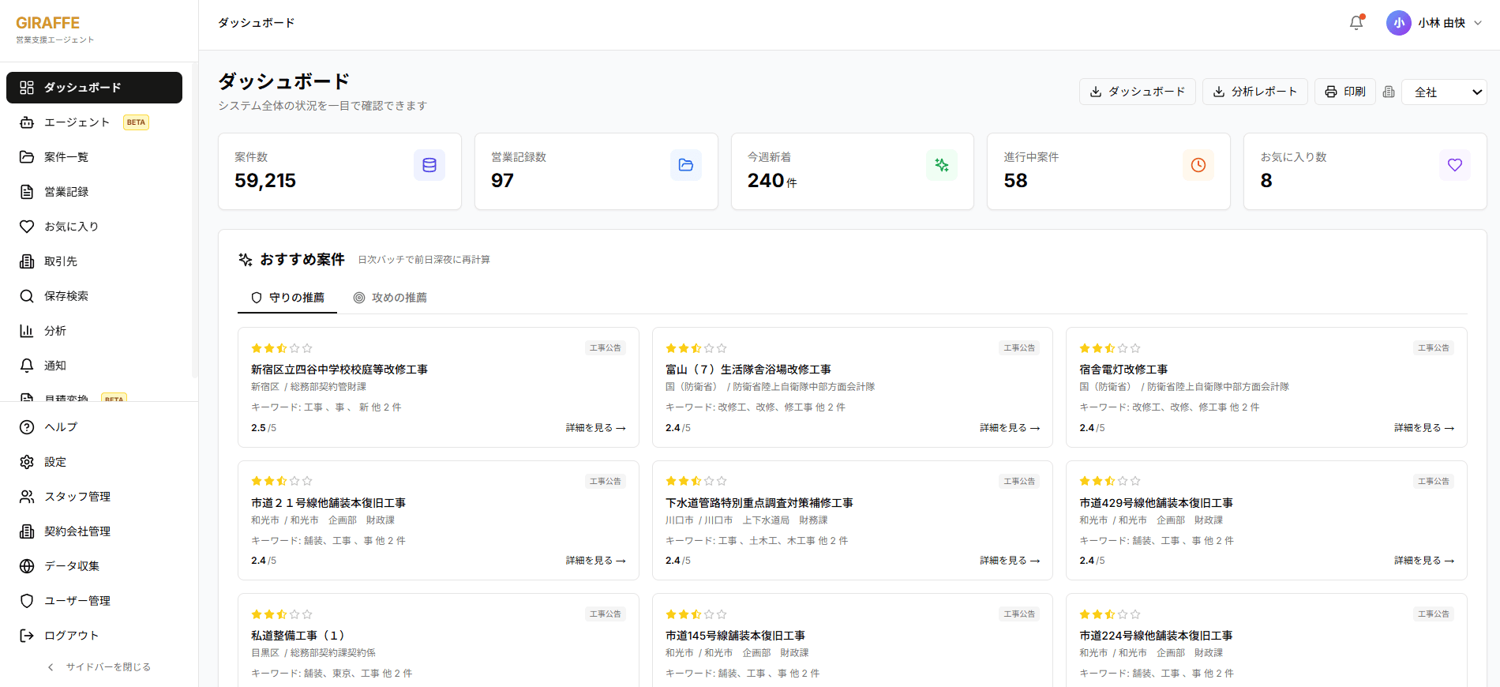Open details of 下水道管路特別重点調査対策補修工事
This screenshot has height=687, width=1500.
pos(1010,561)
